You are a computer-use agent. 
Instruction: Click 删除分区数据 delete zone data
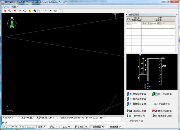pyautogui.click(x=162, y=111)
